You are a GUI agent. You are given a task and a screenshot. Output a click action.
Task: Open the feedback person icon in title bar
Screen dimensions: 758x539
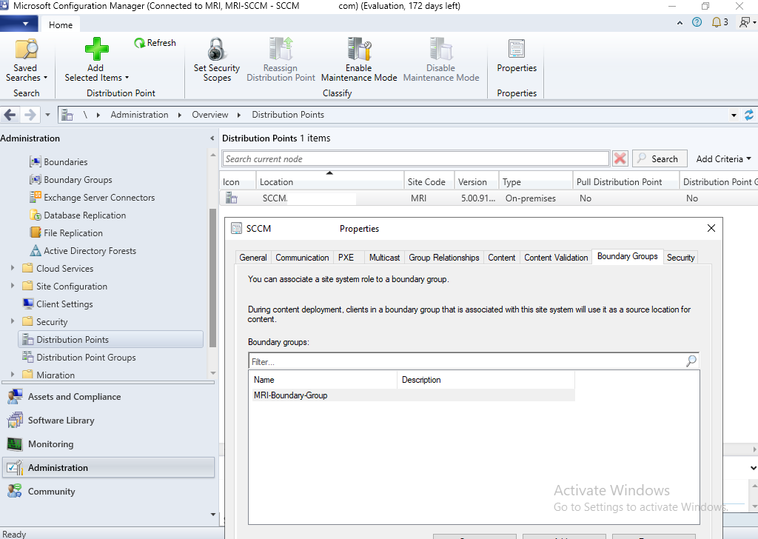[745, 22]
